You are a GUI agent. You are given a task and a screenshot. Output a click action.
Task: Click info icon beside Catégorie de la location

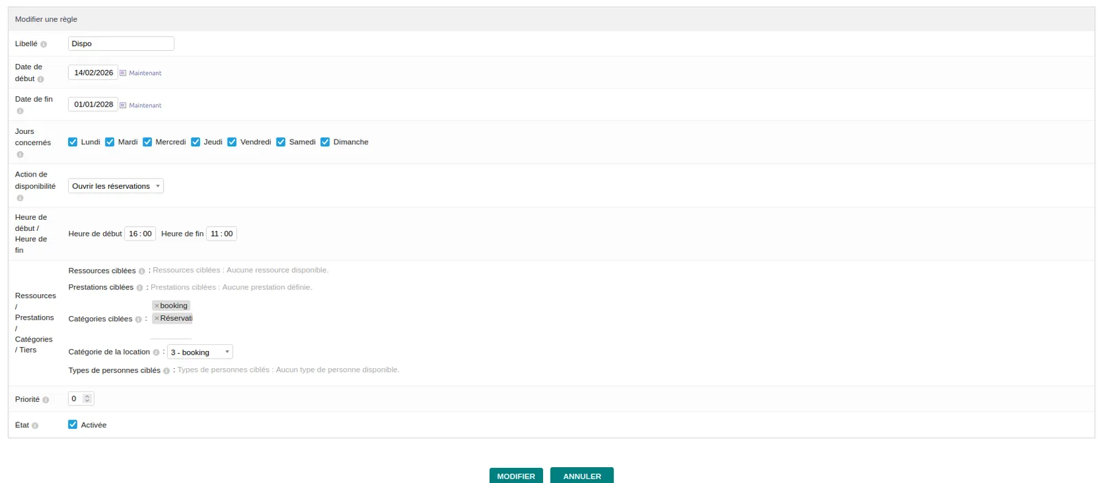point(156,352)
